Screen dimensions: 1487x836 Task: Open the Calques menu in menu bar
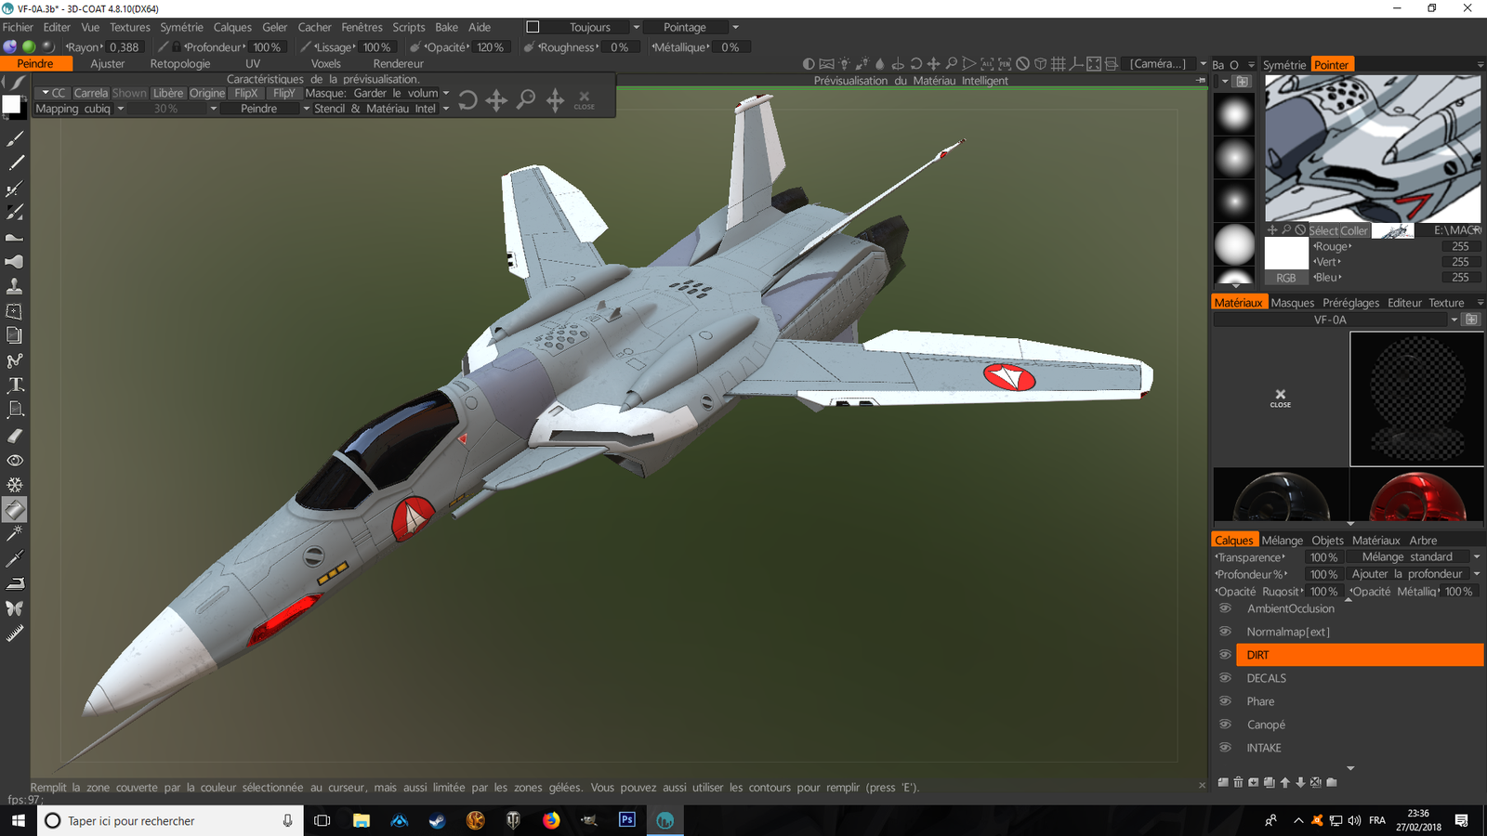click(x=232, y=27)
